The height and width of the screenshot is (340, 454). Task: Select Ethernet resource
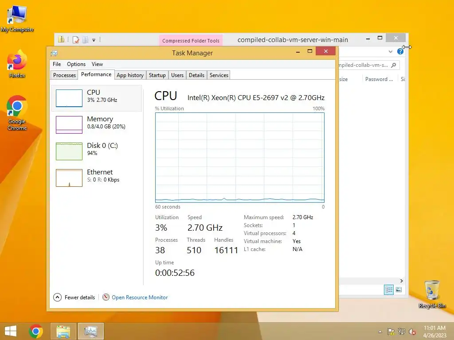(97, 178)
